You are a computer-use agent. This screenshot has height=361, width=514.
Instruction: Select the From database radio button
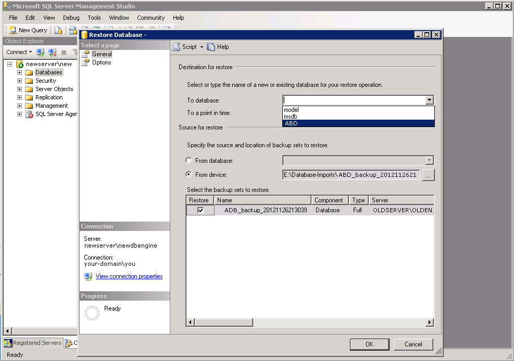[189, 160]
